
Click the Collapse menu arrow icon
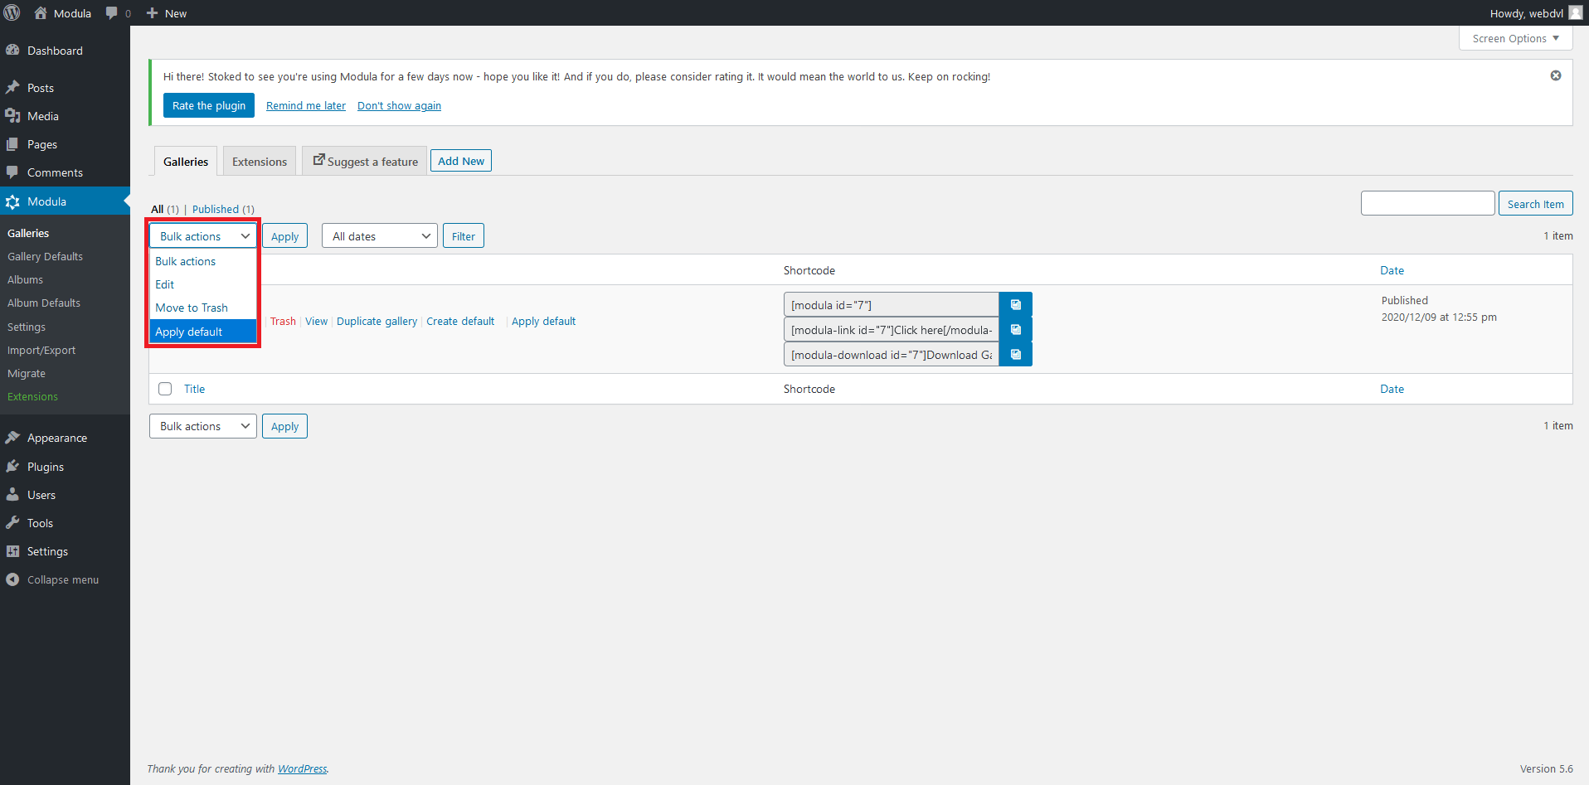[x=12, y=579]
